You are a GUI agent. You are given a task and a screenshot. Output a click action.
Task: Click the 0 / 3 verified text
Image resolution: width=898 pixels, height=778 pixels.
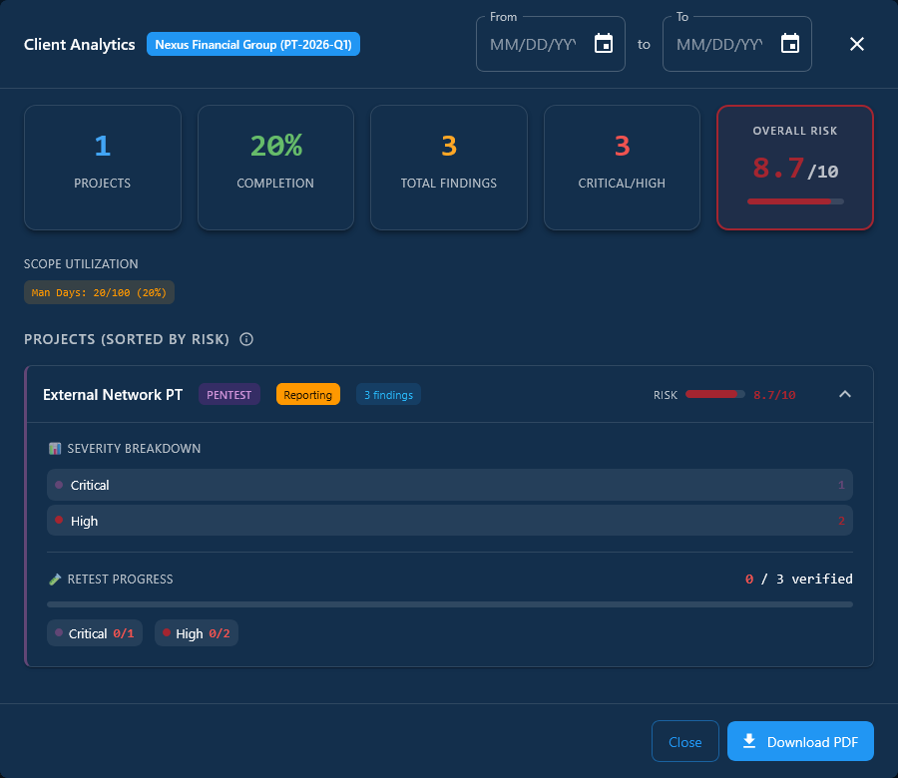click(x=798, y=579)
